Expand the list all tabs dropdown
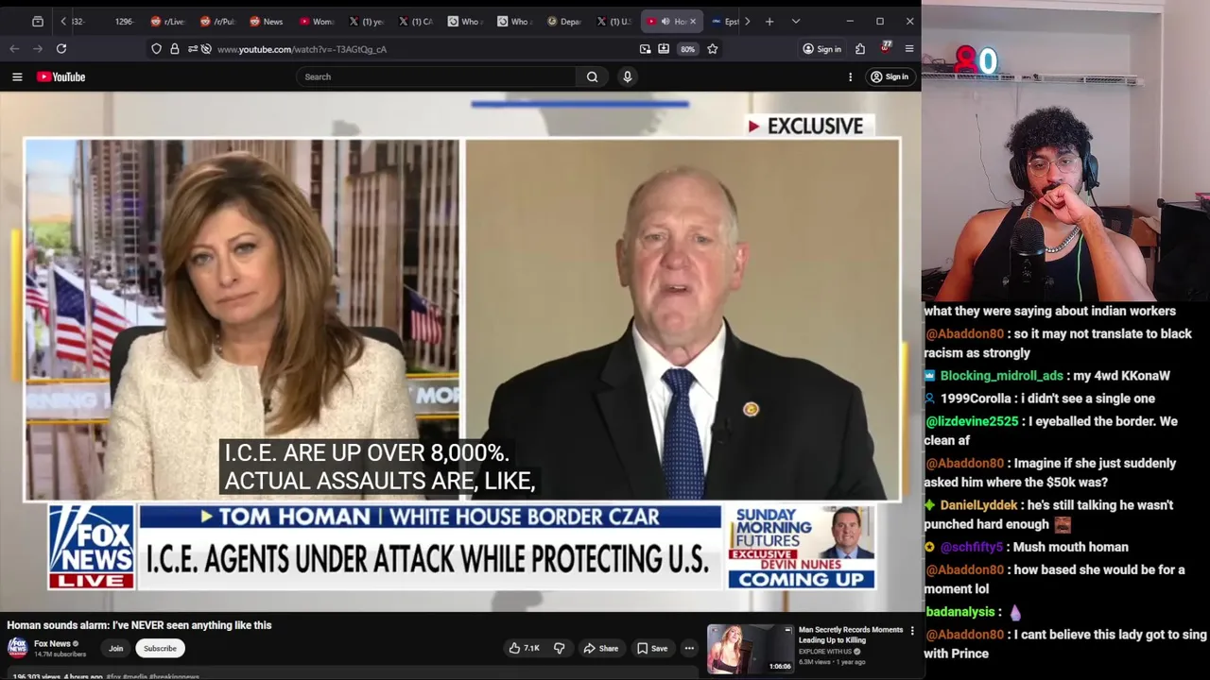Screen dimensions: 1210x680 coord(796,21)
